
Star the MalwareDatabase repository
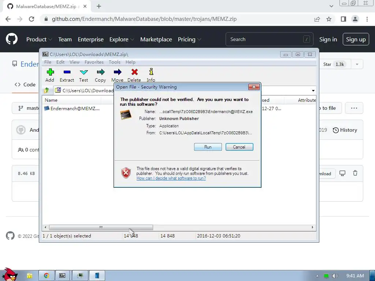334,64
